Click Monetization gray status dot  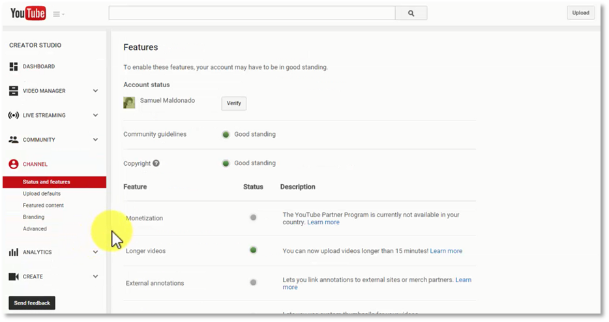253,218
